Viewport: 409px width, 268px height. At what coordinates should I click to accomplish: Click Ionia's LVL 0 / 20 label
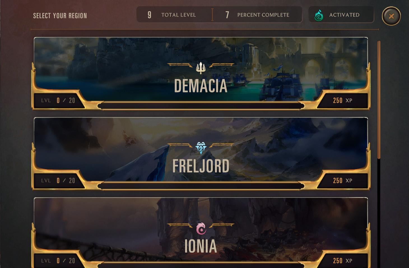click(58, 261)
